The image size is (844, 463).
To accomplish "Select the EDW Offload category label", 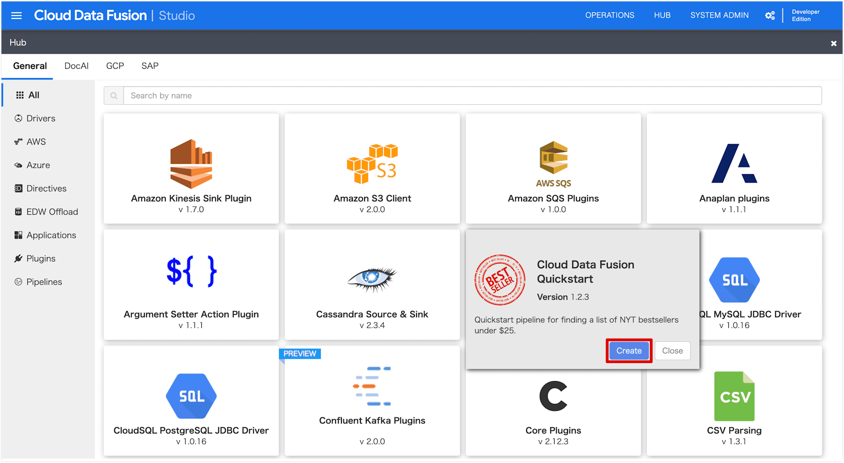I will pyautogui.click(x=52, y=212).
